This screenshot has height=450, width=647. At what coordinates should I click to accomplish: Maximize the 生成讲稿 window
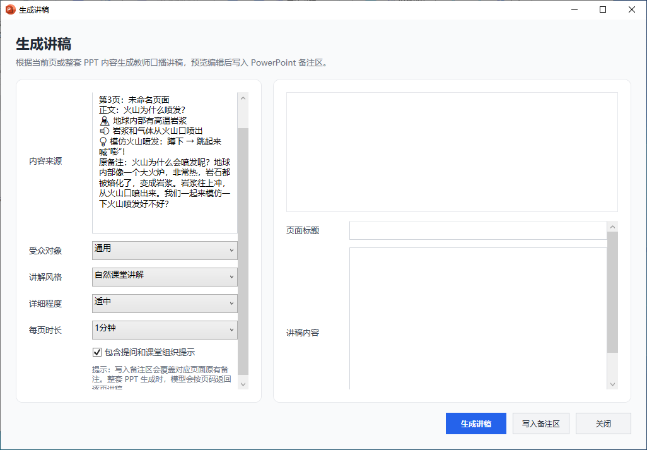coord(603,9)
